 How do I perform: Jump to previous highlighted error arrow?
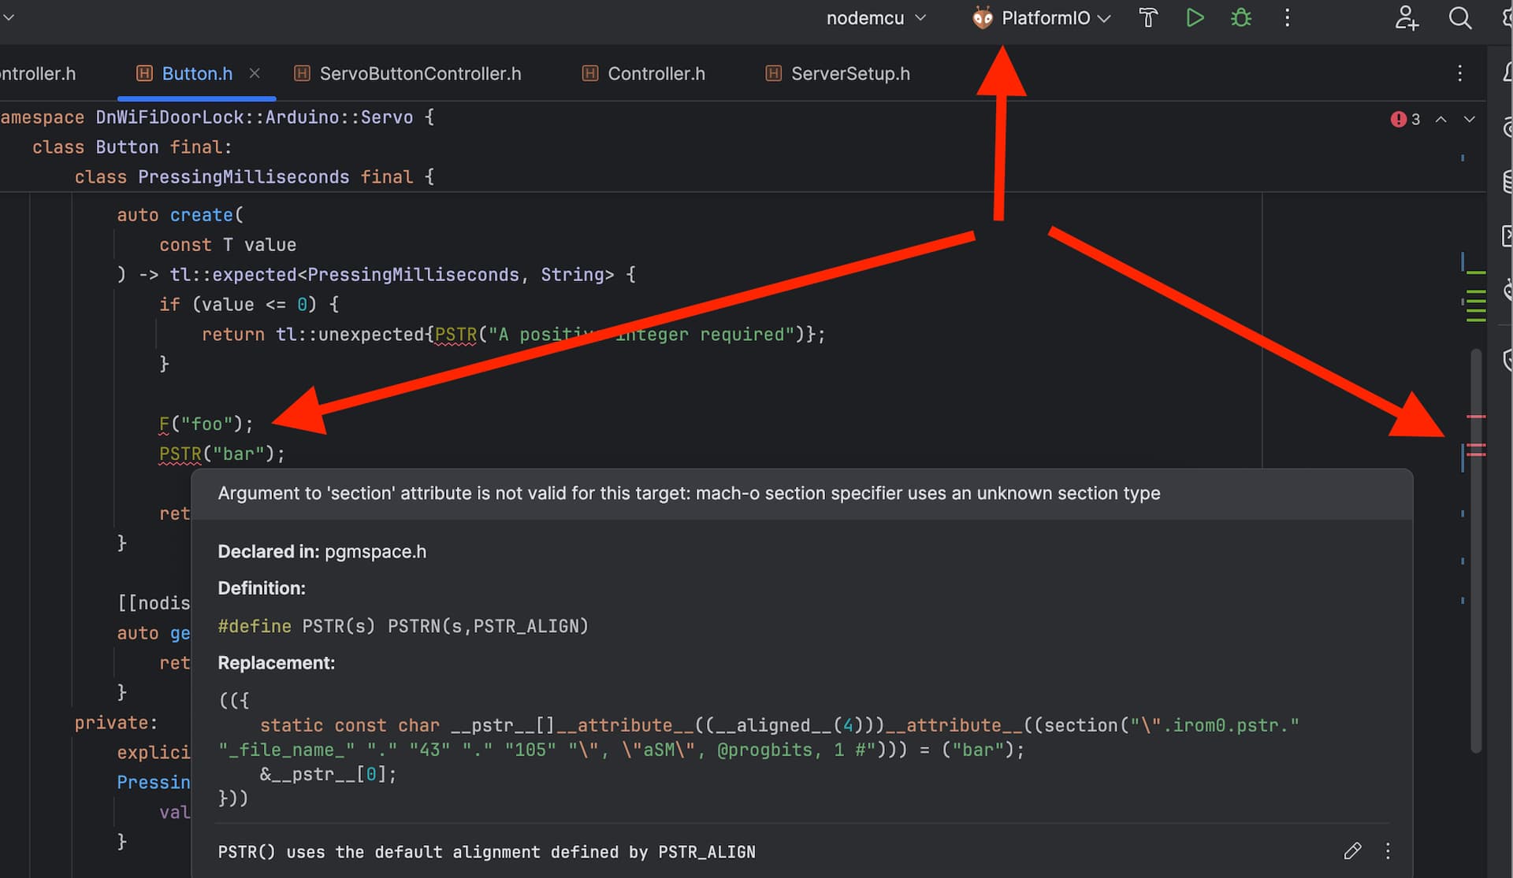1441,119
